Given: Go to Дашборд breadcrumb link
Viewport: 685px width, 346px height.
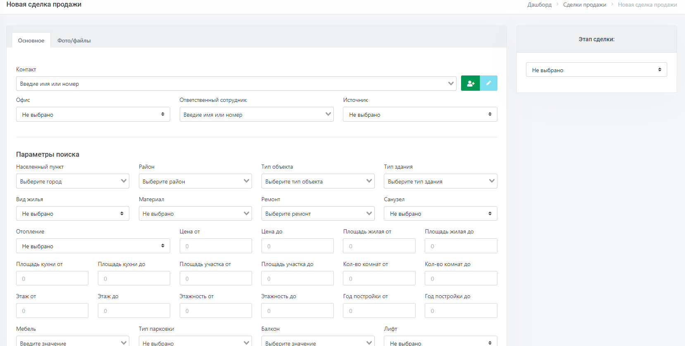Looking at the screenshot, I should (539, 5).
